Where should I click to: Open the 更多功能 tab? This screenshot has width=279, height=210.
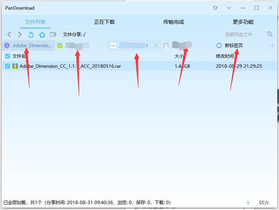tap(243, 22)
